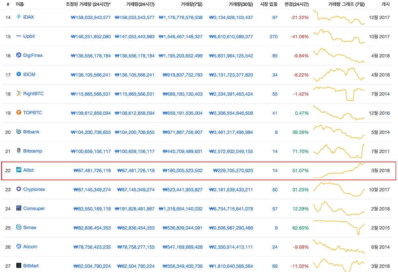The width and height of the screenshot is (398, 272).
Task: Open the BitMart exchange link
Action: [31, 266]
